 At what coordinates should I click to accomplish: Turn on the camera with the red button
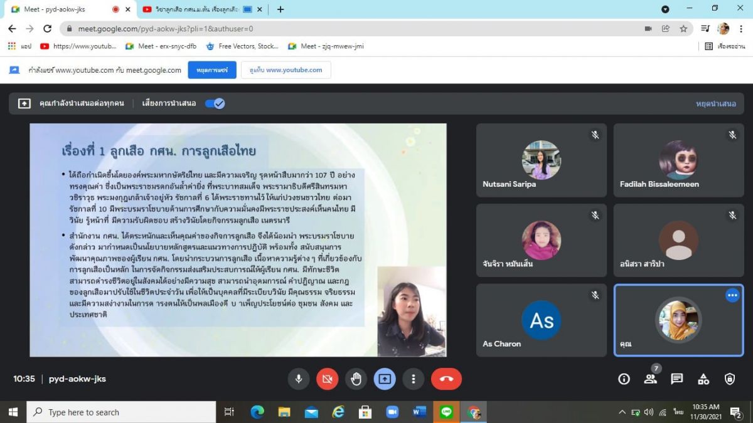pyautogui.click(x=327, y=379)
